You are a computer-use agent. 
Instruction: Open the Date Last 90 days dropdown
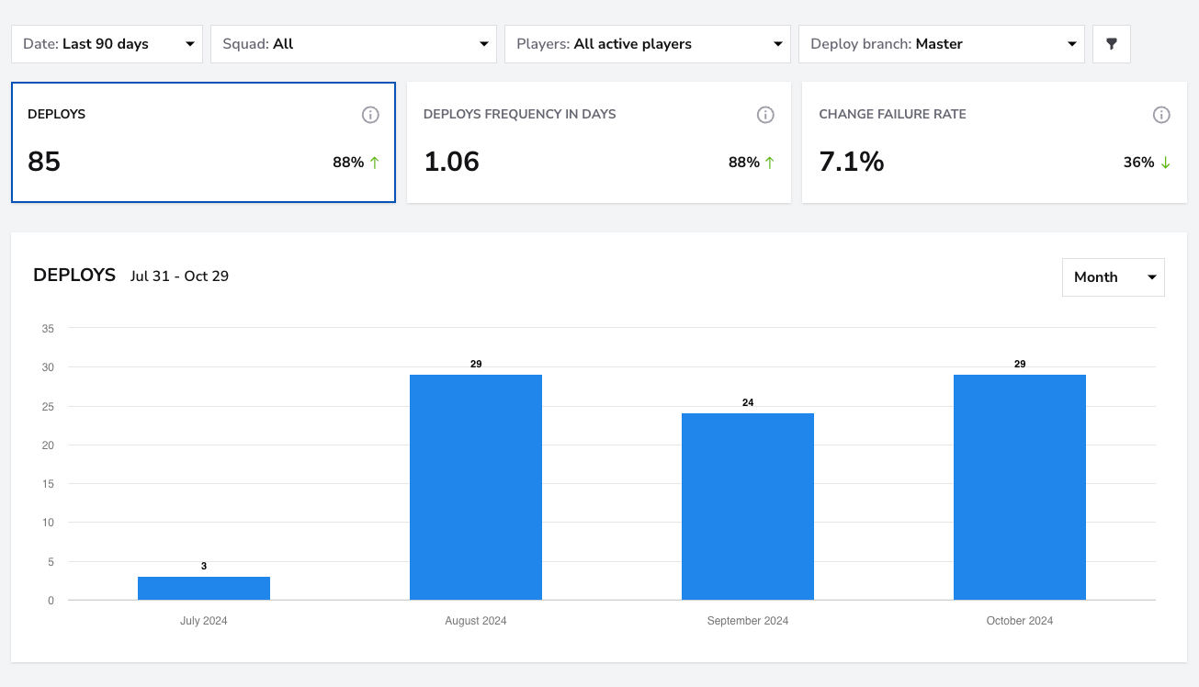[x=107, y=44]
